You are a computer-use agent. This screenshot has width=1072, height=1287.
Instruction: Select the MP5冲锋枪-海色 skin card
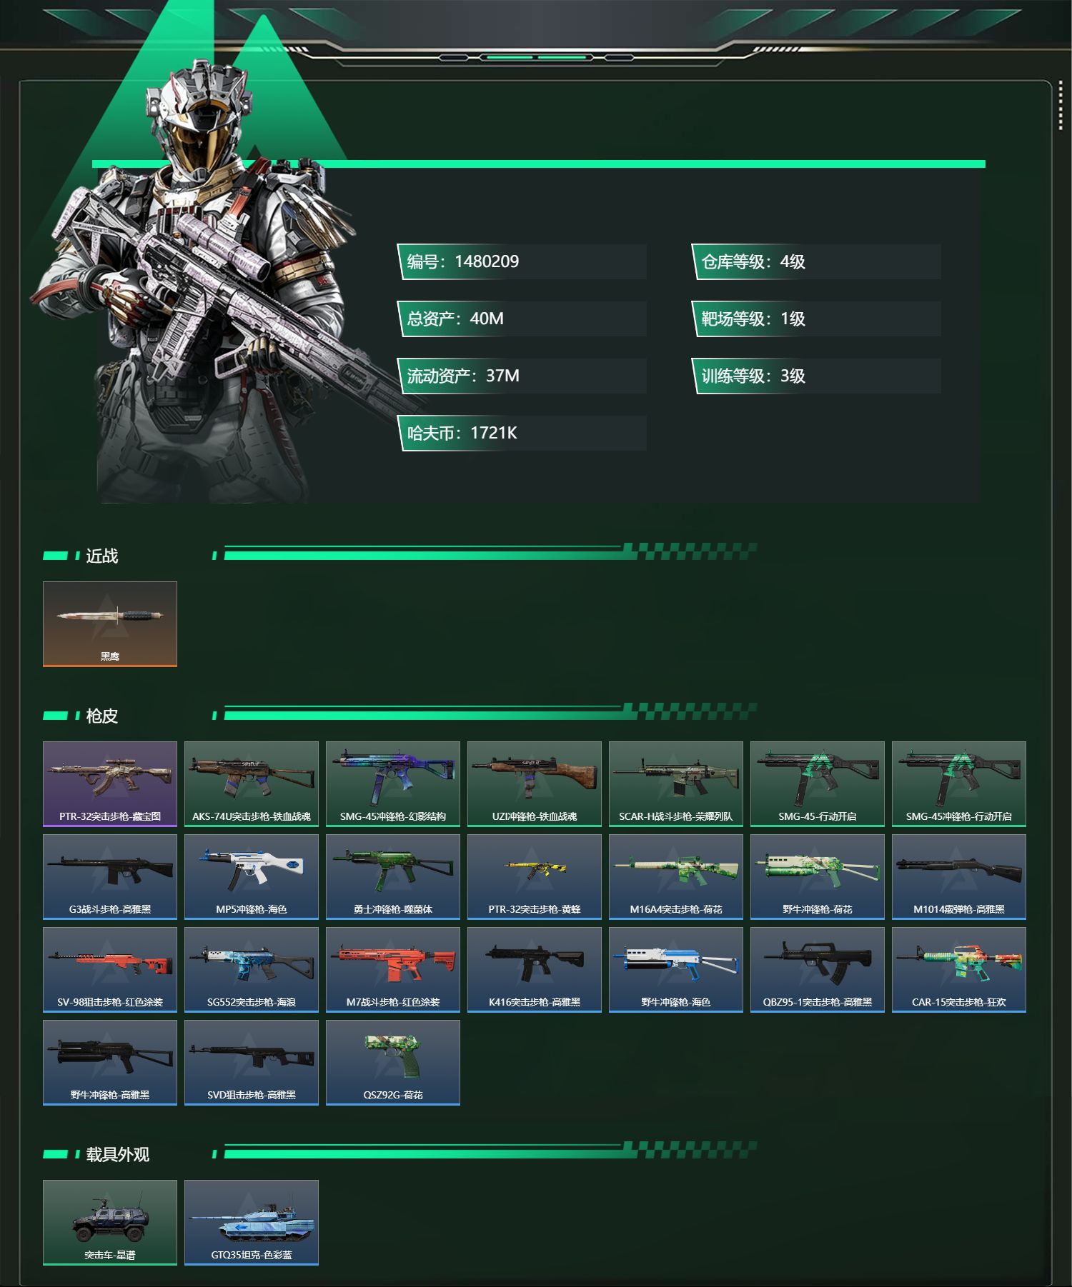coord(252,877)
